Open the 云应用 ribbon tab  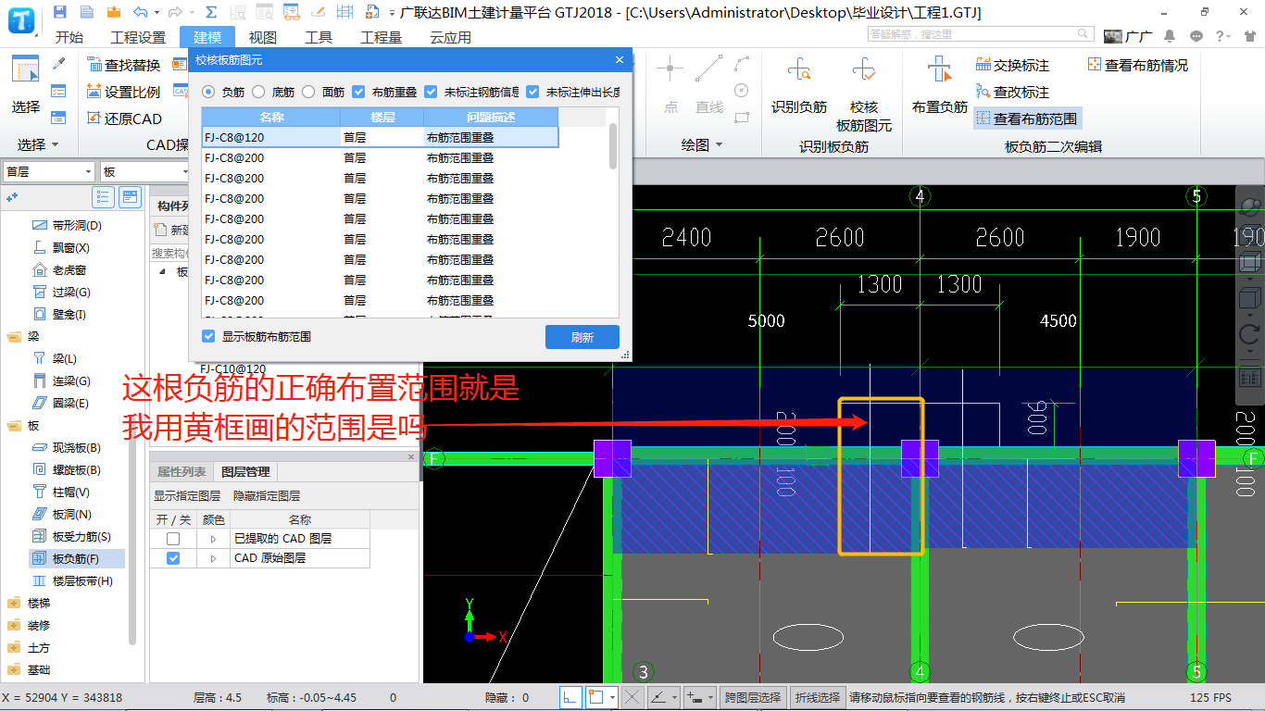coord(451,37)
